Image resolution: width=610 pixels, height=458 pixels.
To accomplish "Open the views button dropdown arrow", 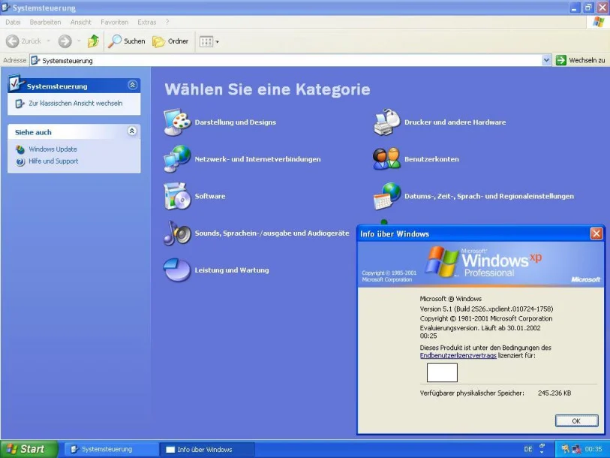I will (217, 42).
